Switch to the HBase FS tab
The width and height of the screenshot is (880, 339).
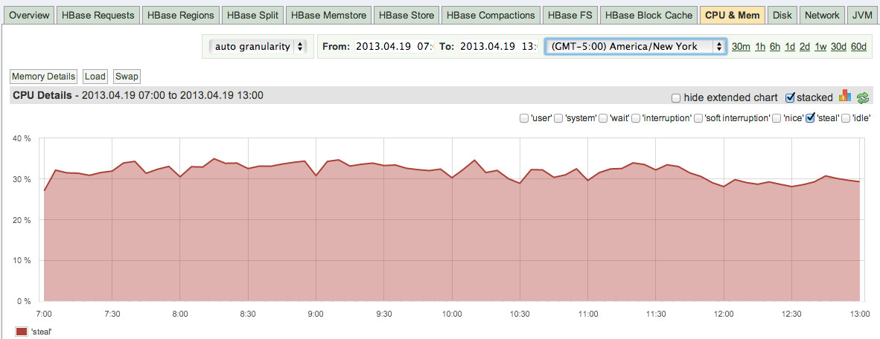click(570, 15)
